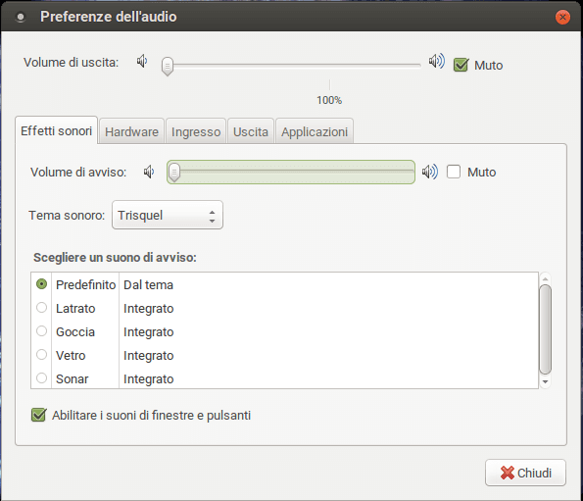This screenshot has height=501, width=583.
Task: Click 'Integrato' in the Sonar row
Action: (x=148, y=378)
